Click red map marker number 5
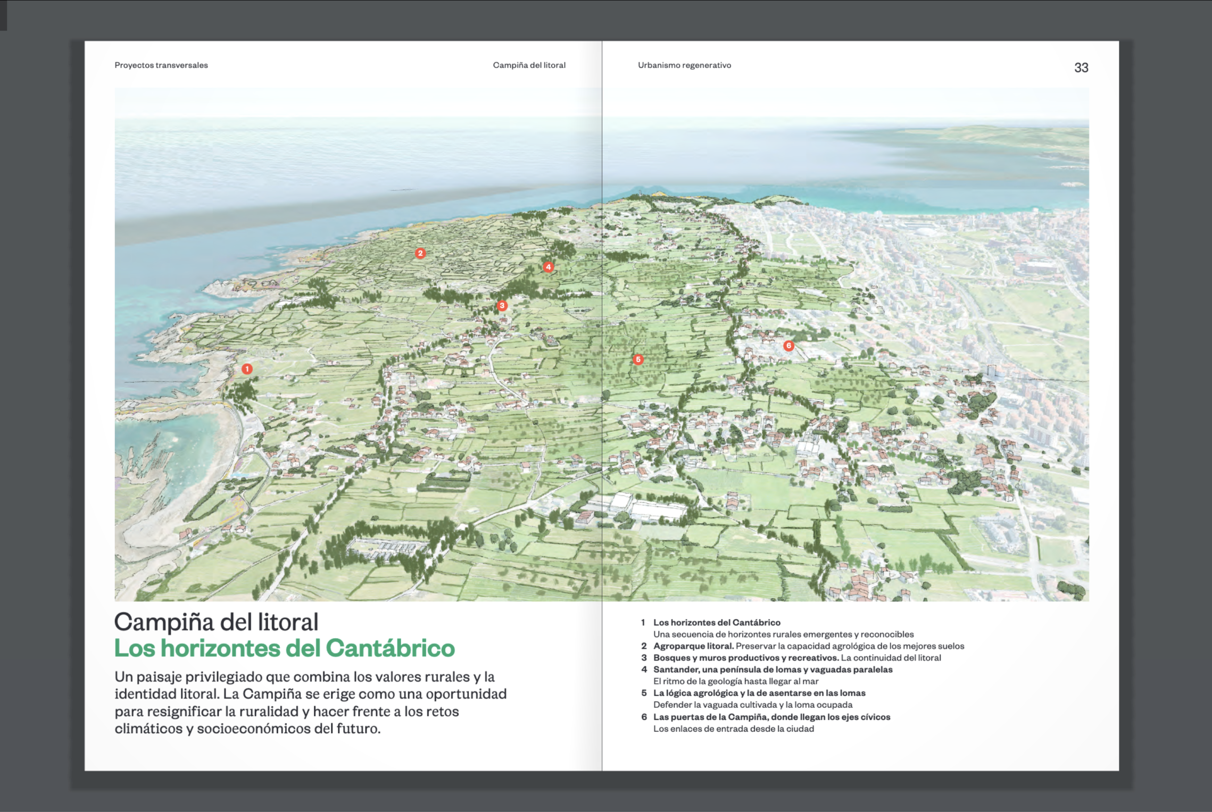Image resolution: width=1212 pixels, height=812 pixels. [638, 359]
